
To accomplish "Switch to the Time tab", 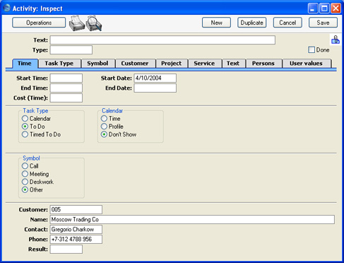I will pos(25,64).
